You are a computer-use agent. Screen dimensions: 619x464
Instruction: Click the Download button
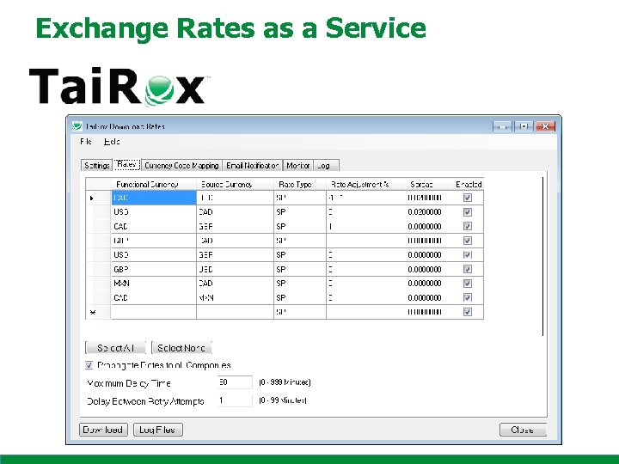[x=103, y=430]
